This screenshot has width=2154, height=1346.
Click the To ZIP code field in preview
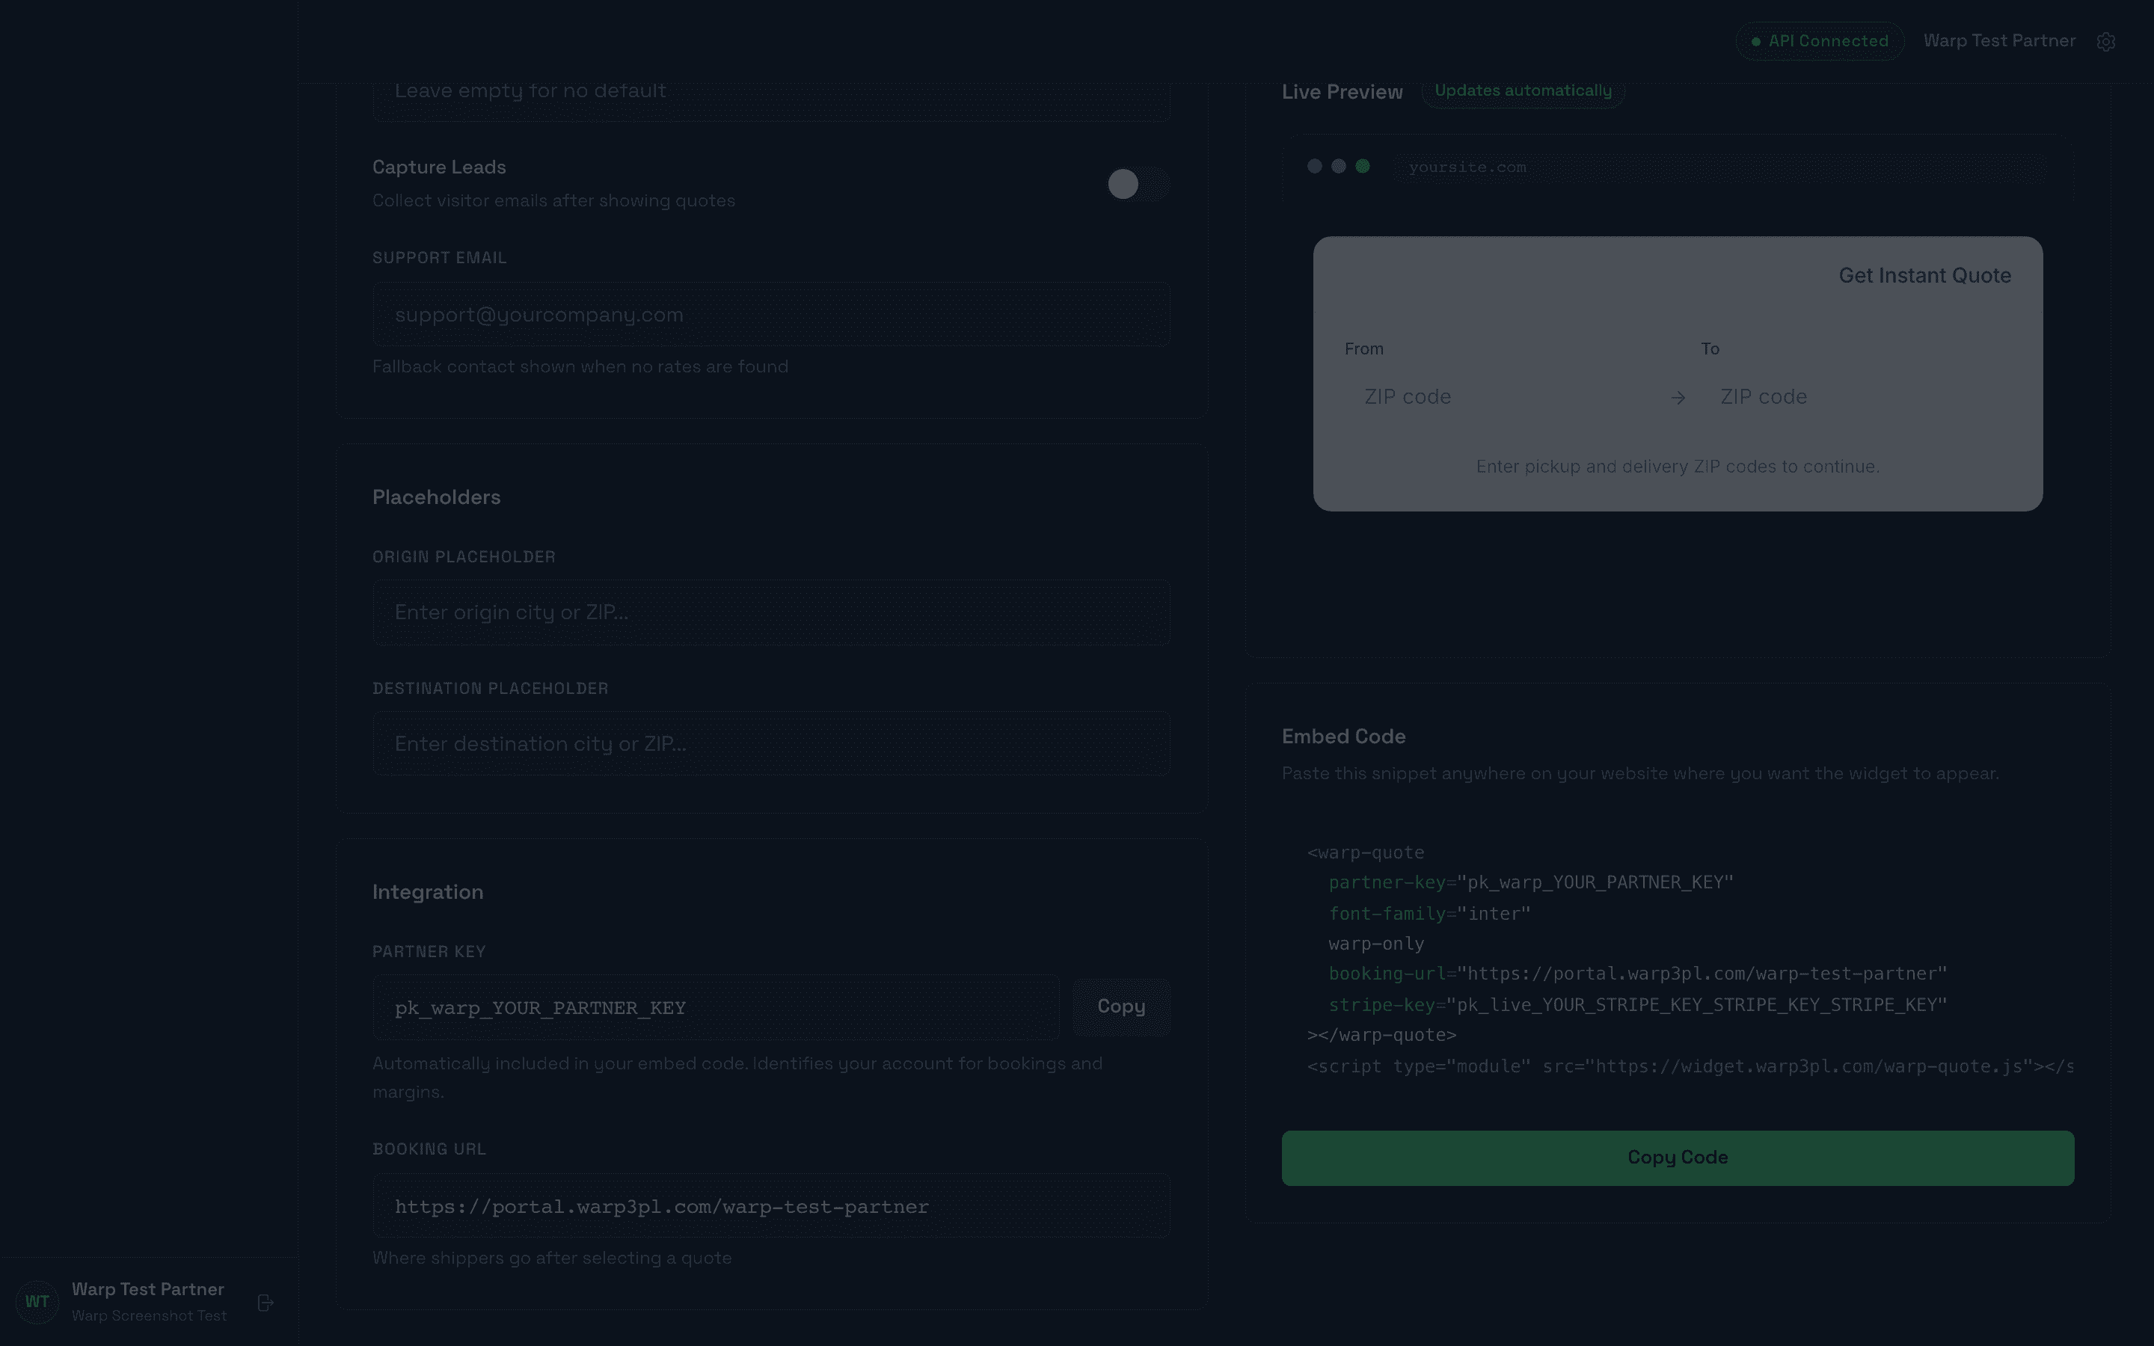[x=1856, y=397]
